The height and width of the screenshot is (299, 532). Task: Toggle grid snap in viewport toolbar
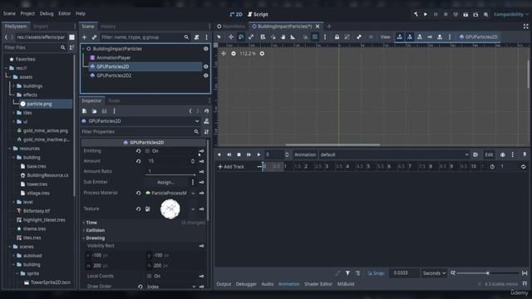click(x=315, y=37)
